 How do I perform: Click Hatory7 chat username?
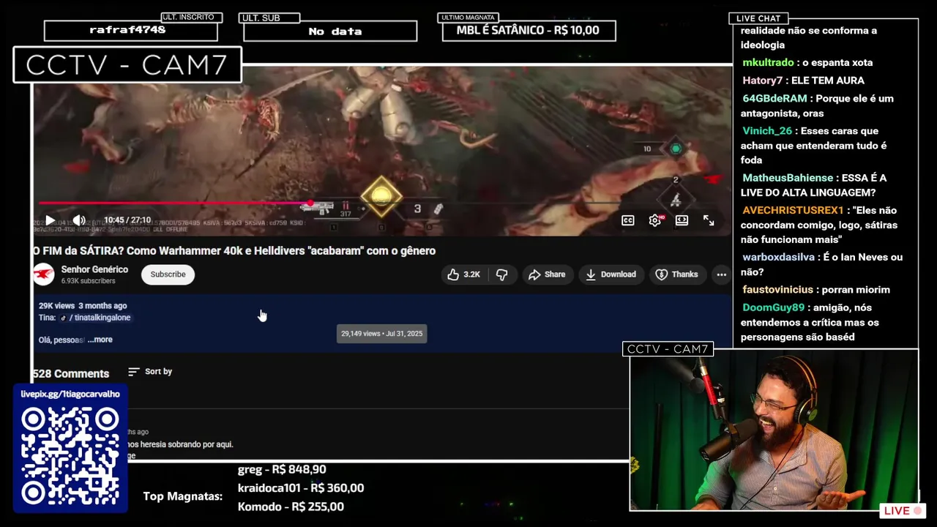pyautogui.click(x=762, y=81)
